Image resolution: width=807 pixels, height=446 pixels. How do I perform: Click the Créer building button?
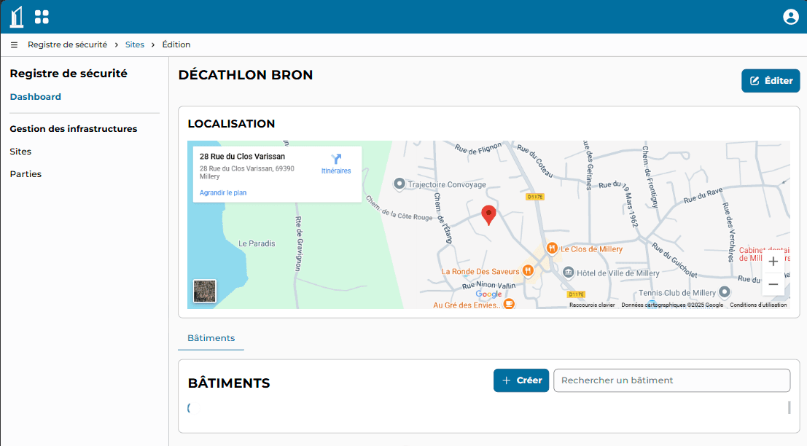point(521,380)
